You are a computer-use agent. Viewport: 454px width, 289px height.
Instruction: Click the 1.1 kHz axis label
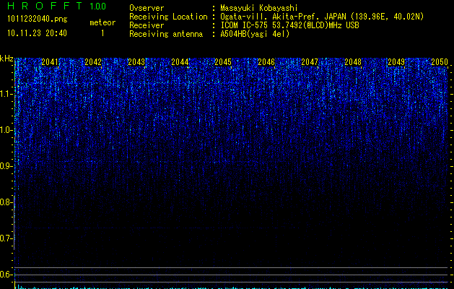6,94
